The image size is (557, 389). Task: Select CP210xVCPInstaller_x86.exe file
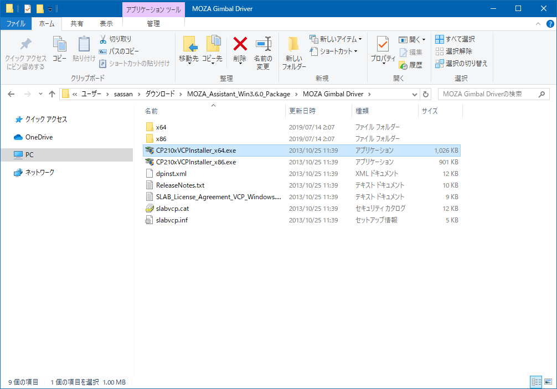pos(302,162)
